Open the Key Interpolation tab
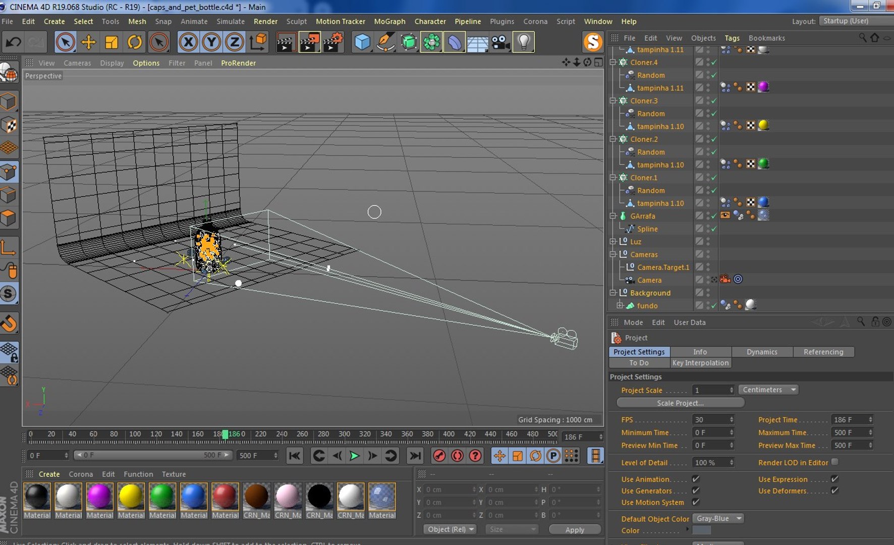This screenshot has width=894, height=545. [700, 363]
